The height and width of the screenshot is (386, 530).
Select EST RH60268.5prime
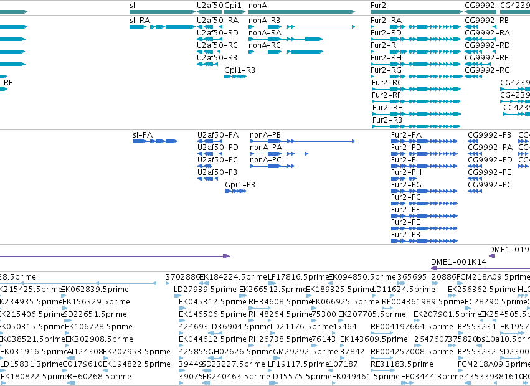point(100,377)
